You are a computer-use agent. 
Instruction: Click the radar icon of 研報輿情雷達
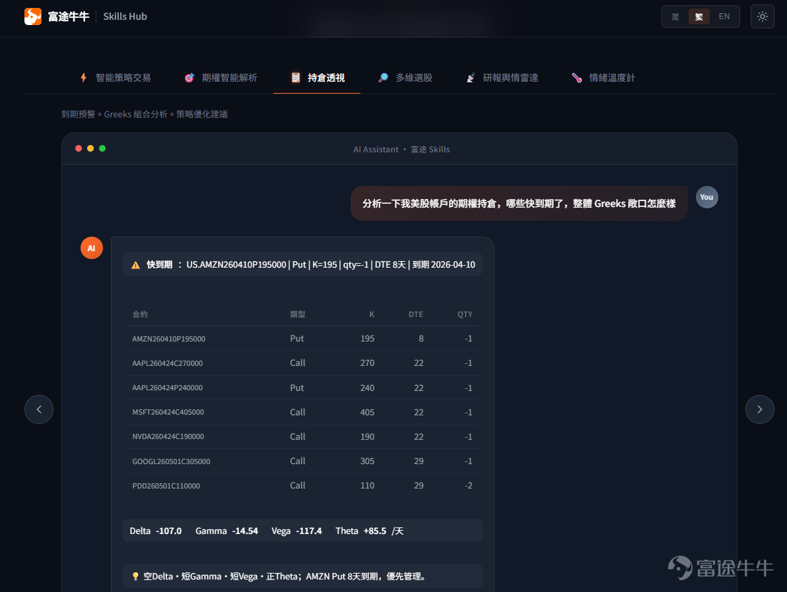tap(470, 78)
